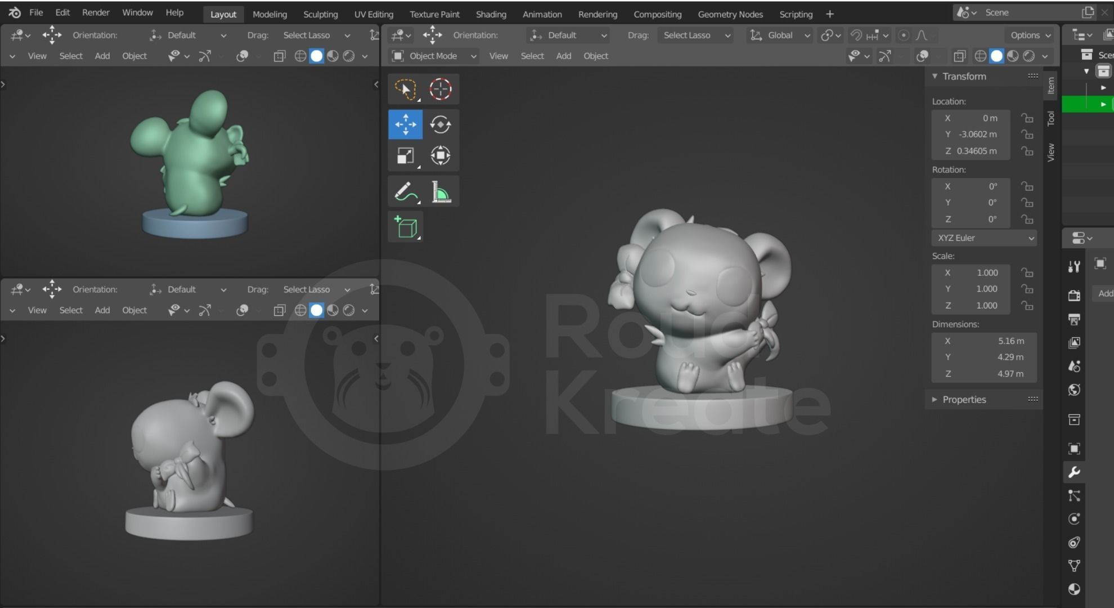Add a new workspace tab
This screenshot has width=1114, height=608.
coord(830,14)
